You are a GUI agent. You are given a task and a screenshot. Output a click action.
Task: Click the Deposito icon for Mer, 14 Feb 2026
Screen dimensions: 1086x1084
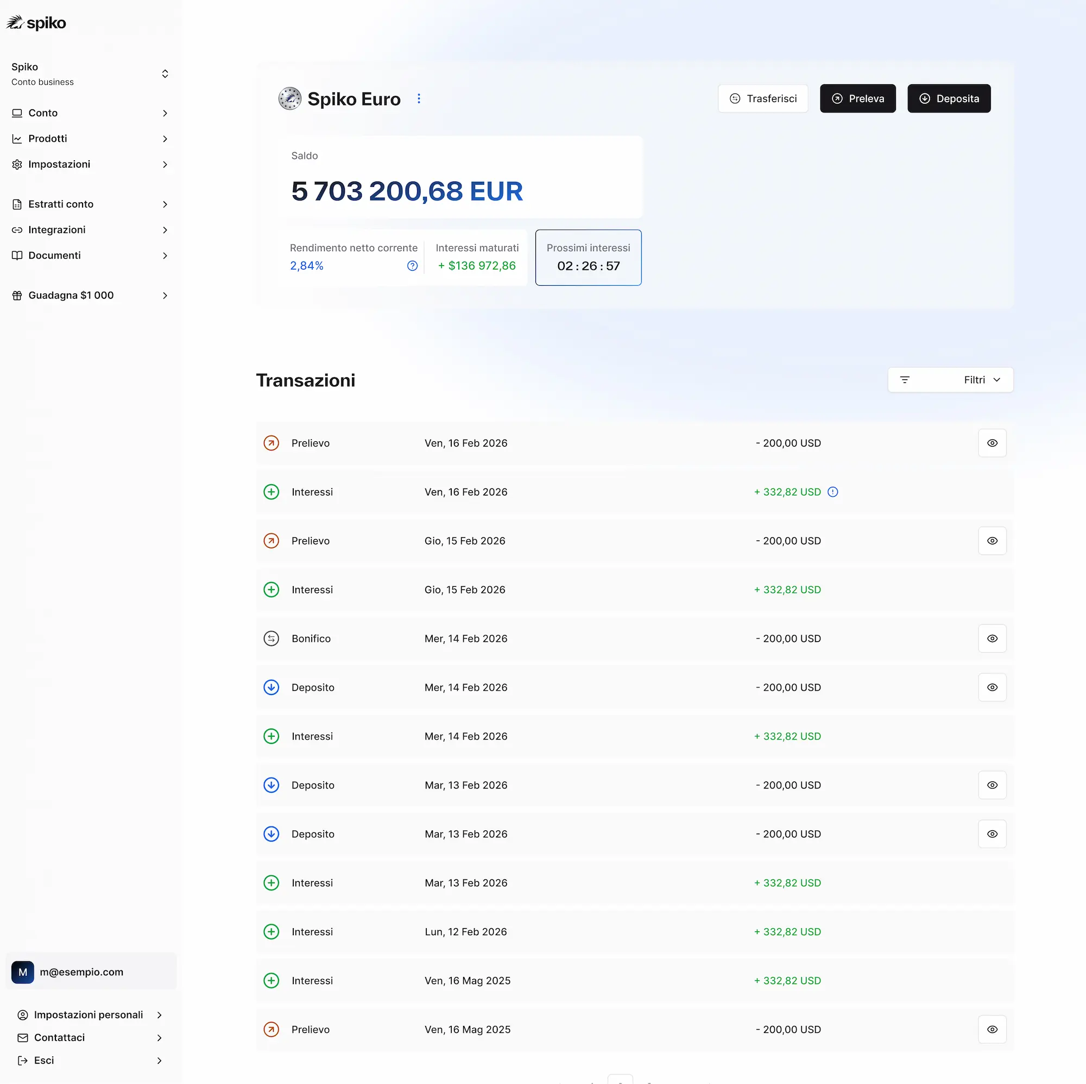click(x=271, y=687)
